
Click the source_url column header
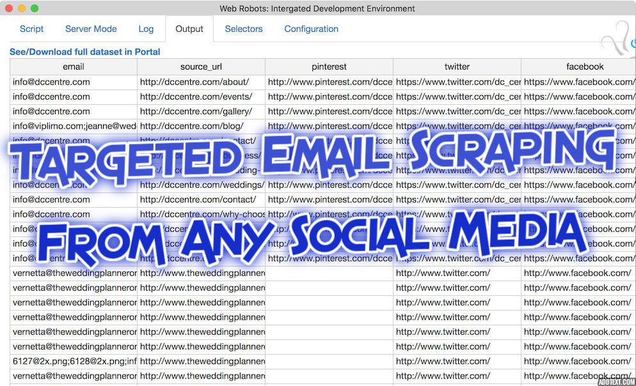pos(201,67)
